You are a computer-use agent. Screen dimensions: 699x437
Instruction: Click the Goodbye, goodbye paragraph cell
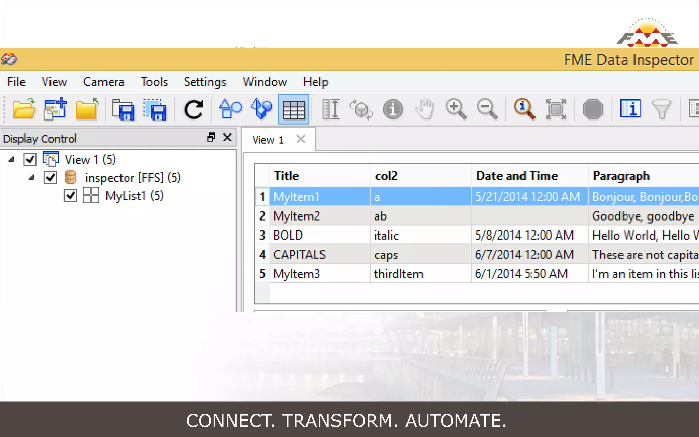644,216
